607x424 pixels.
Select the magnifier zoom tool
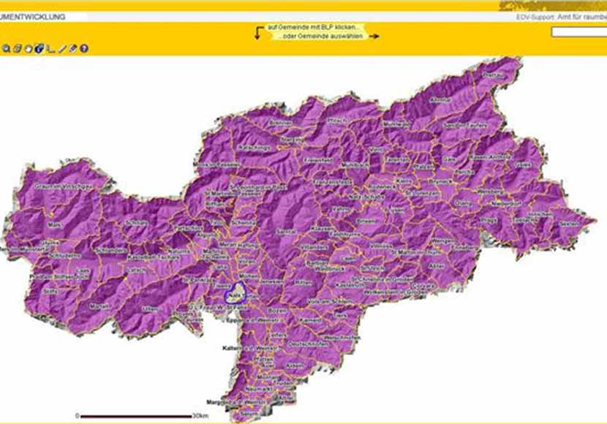tap(6, 49)
